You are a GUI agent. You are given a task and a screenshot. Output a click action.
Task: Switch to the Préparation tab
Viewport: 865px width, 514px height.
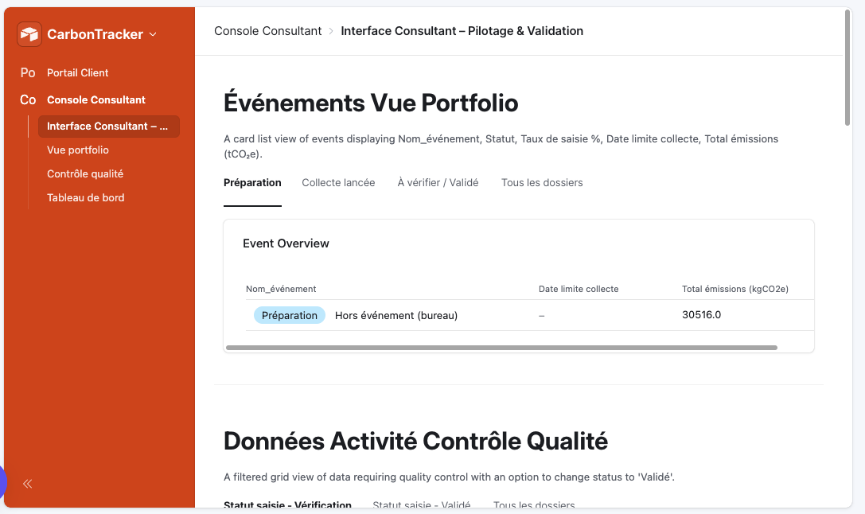pyautogui.click(x=252, y=182)
